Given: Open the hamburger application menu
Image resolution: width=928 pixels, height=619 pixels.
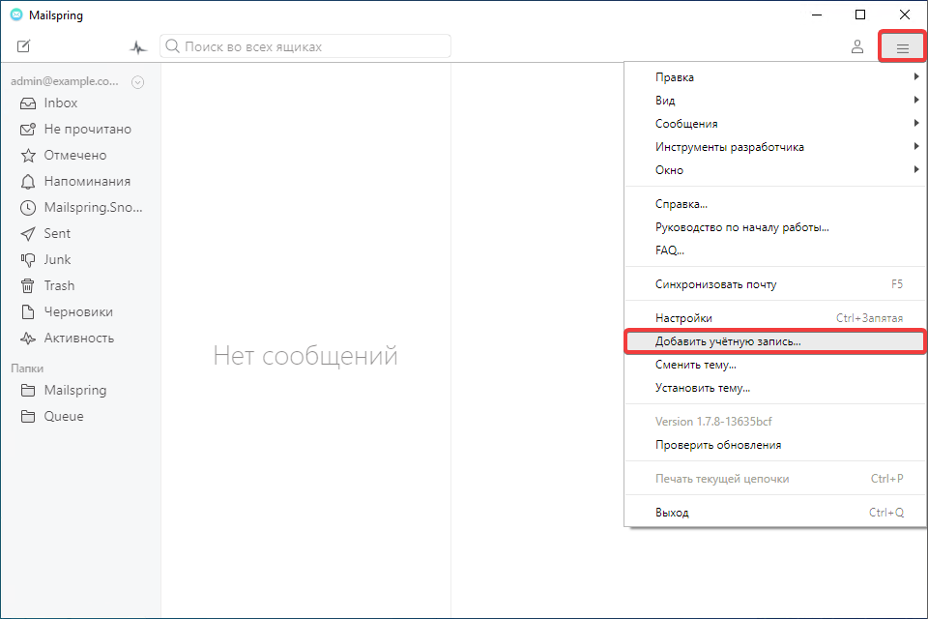Looking at the screenshot, I should [x=902, y=47].
